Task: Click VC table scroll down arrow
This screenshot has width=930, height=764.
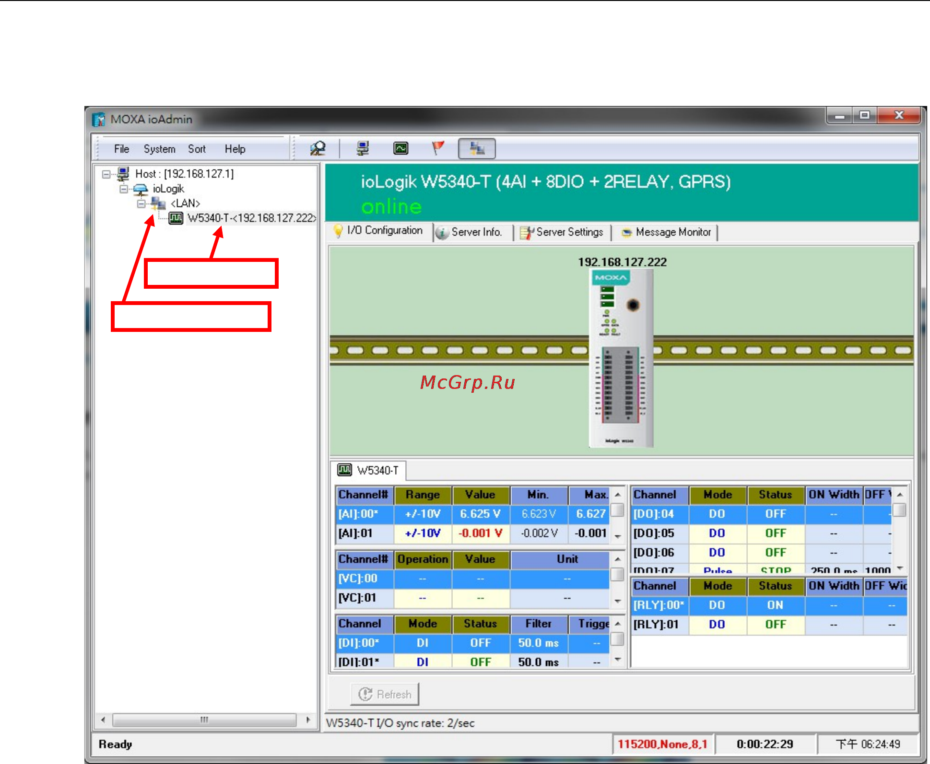Action: click(618, 601)
